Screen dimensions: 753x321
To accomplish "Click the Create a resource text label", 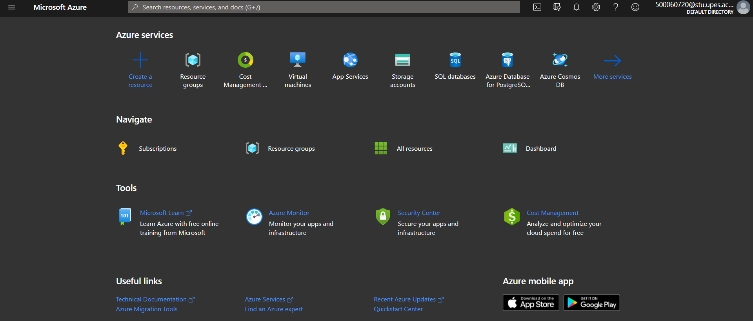I will [140, 81].
